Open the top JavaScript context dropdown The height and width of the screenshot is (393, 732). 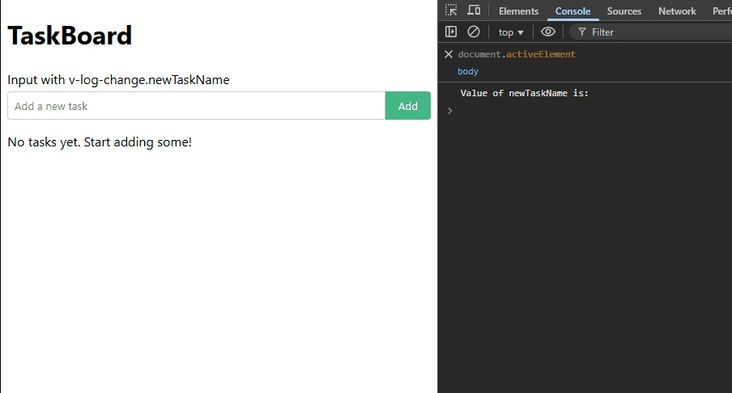[511, 32]
